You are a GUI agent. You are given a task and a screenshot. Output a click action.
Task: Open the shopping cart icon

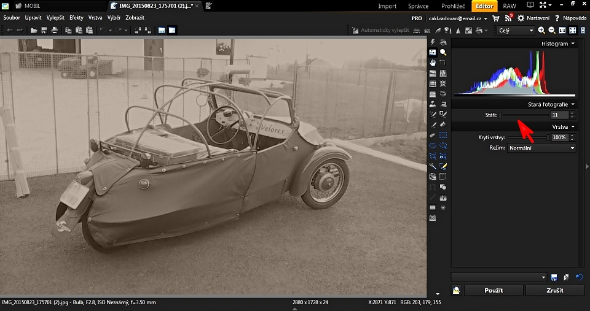[496, 18]
